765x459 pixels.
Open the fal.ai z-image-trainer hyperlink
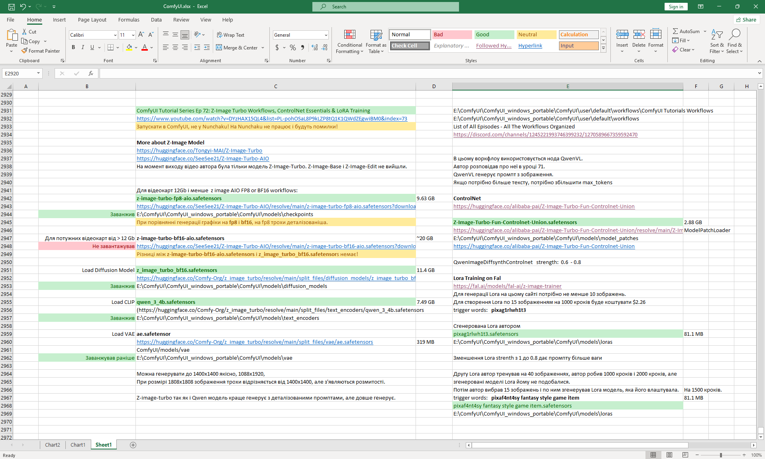pyautogui.click(x=507, y=286)
